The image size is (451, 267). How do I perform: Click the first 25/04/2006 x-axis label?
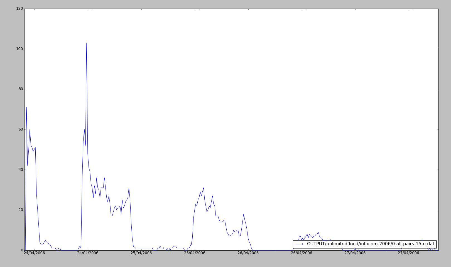141,253
